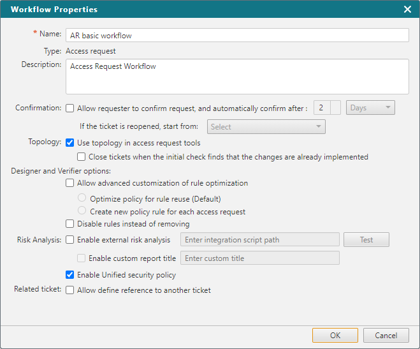The height and width of the screenshot is (349, 420).
Task: Click the Test button
Action: (366, 240)
